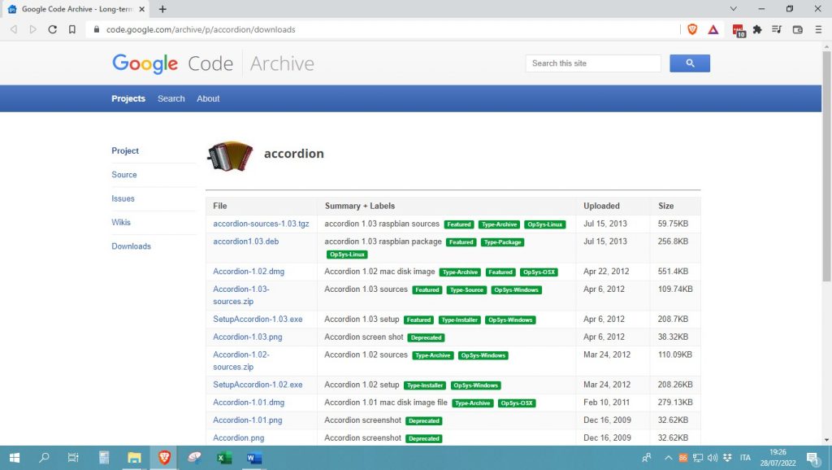Image resolution: width=832 pixels, height=470 pixels.
Task: Click the blue search magnifier button
Action: coord(689,63)
